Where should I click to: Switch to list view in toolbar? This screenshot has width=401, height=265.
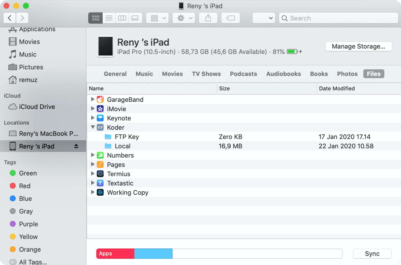click(109, 18)
